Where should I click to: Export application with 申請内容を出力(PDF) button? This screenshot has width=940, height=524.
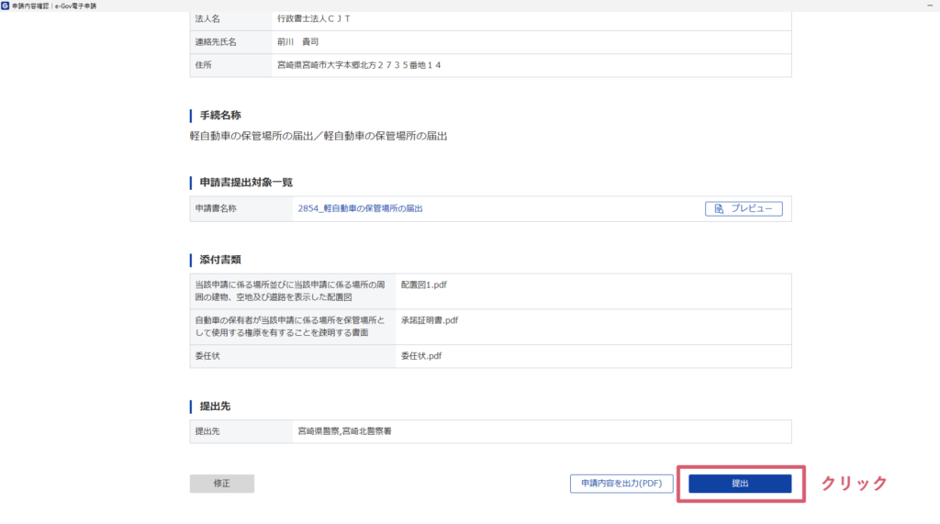tap(621, 484)
